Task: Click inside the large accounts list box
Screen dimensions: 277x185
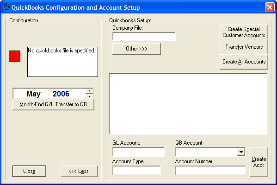Action: (x=189, y=104)
